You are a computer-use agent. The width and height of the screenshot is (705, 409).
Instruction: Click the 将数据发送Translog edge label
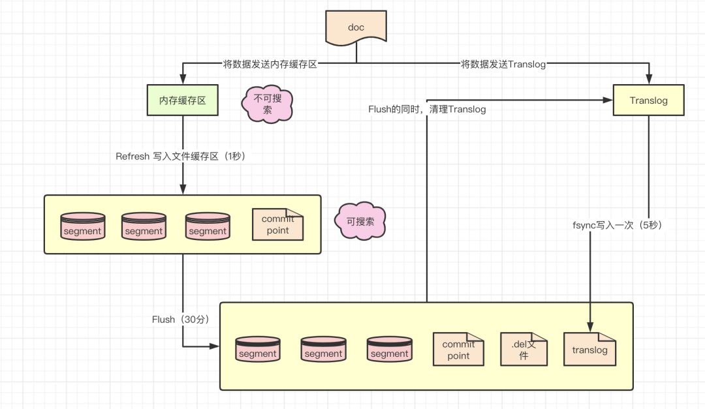click(503, 65)
